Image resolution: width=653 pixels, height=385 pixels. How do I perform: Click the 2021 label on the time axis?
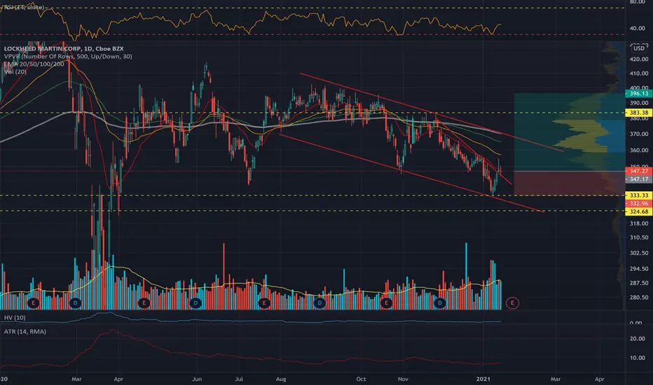pyautogui.click(x=483, y=379)
